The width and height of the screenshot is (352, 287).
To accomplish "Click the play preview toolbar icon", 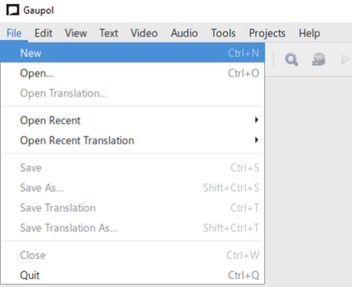I will click(x=346, y=59).
